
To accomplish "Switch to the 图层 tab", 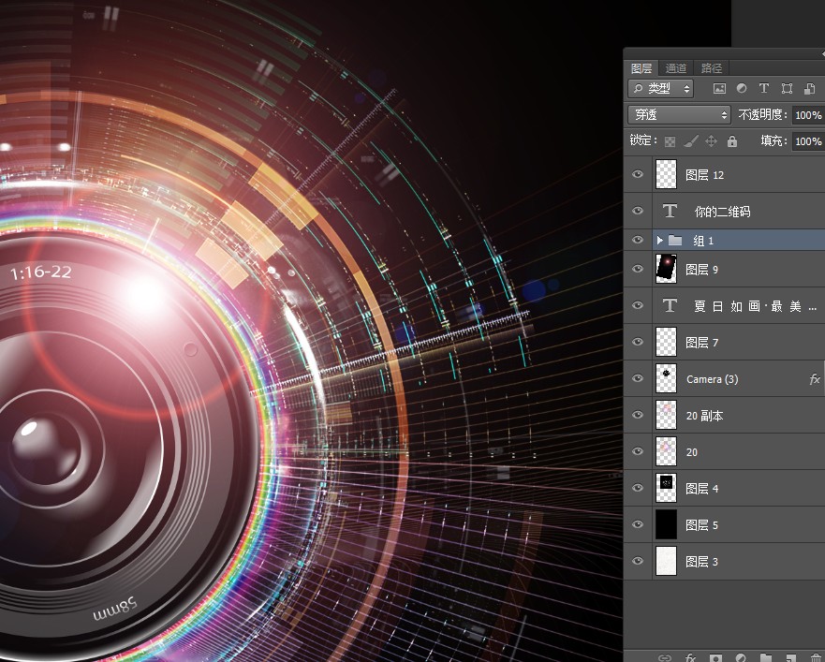I will (x=641, y=68).
